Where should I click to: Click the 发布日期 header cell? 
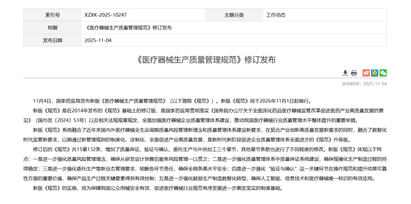point(53,40)
